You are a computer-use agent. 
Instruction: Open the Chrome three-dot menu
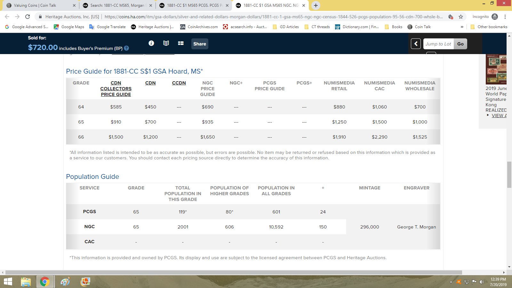point(505,17)
